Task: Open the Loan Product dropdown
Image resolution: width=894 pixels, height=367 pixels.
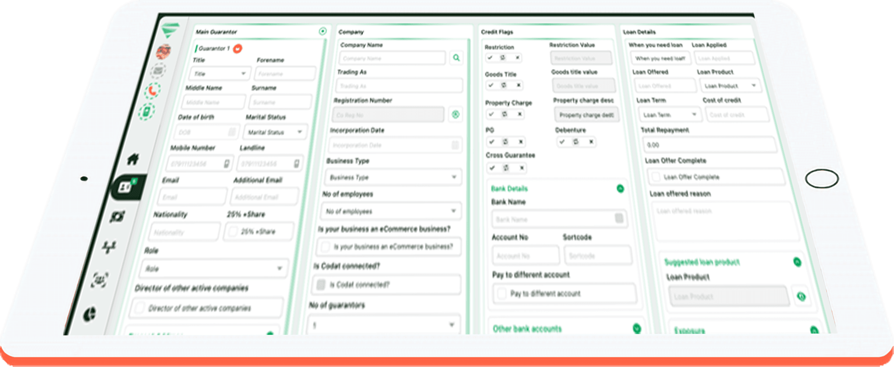Action: pos(730,86)
